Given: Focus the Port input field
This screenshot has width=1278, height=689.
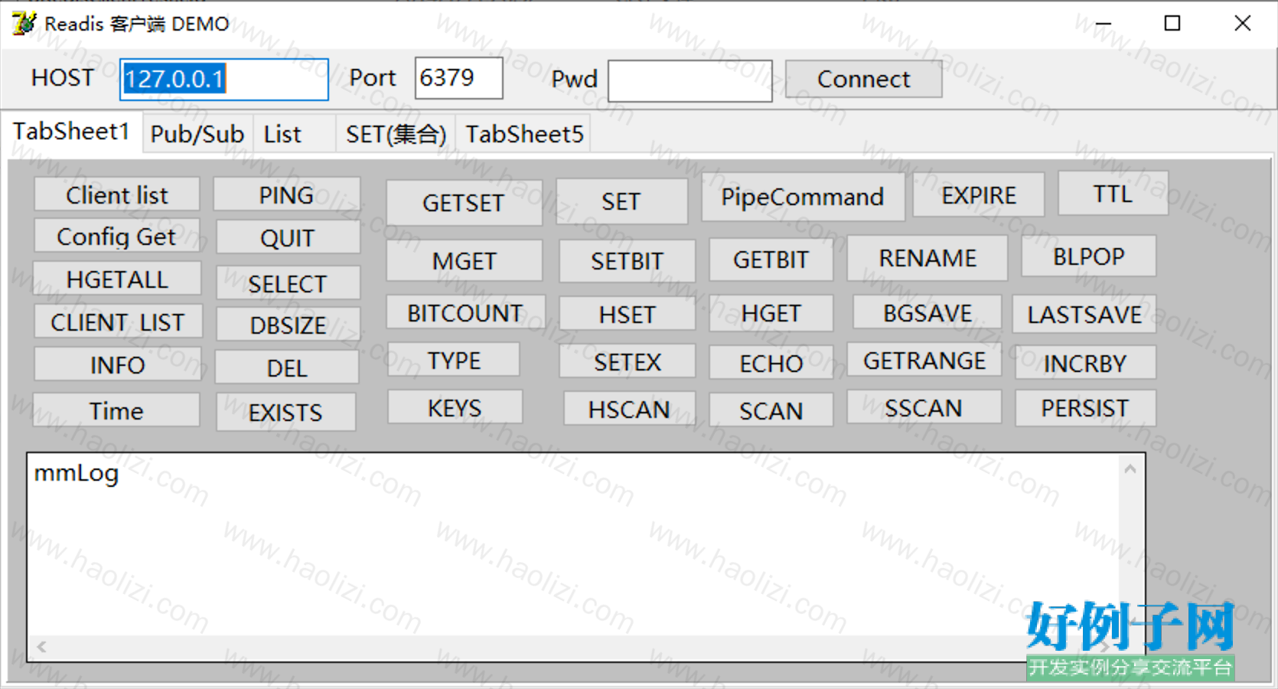Looking at the screenshot, I should tap(458, 78).
